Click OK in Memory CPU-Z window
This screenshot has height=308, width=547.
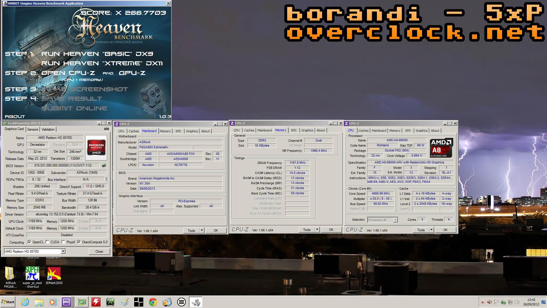click(x=331, y=230)
